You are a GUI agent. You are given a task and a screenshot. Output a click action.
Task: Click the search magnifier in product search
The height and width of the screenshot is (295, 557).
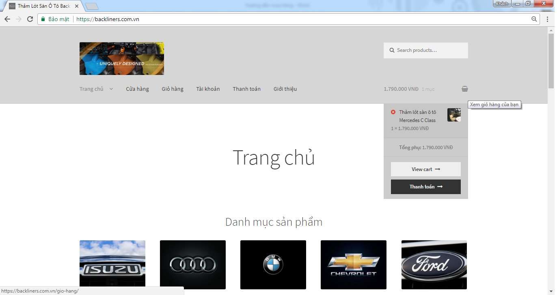(392, 50)
